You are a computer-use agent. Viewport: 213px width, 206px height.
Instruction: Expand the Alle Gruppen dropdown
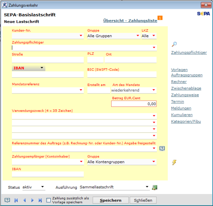click(x=138, y=36)
